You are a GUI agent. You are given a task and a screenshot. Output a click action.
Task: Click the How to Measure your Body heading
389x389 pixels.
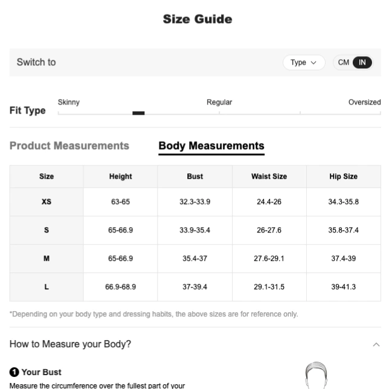tap(70, 344)
